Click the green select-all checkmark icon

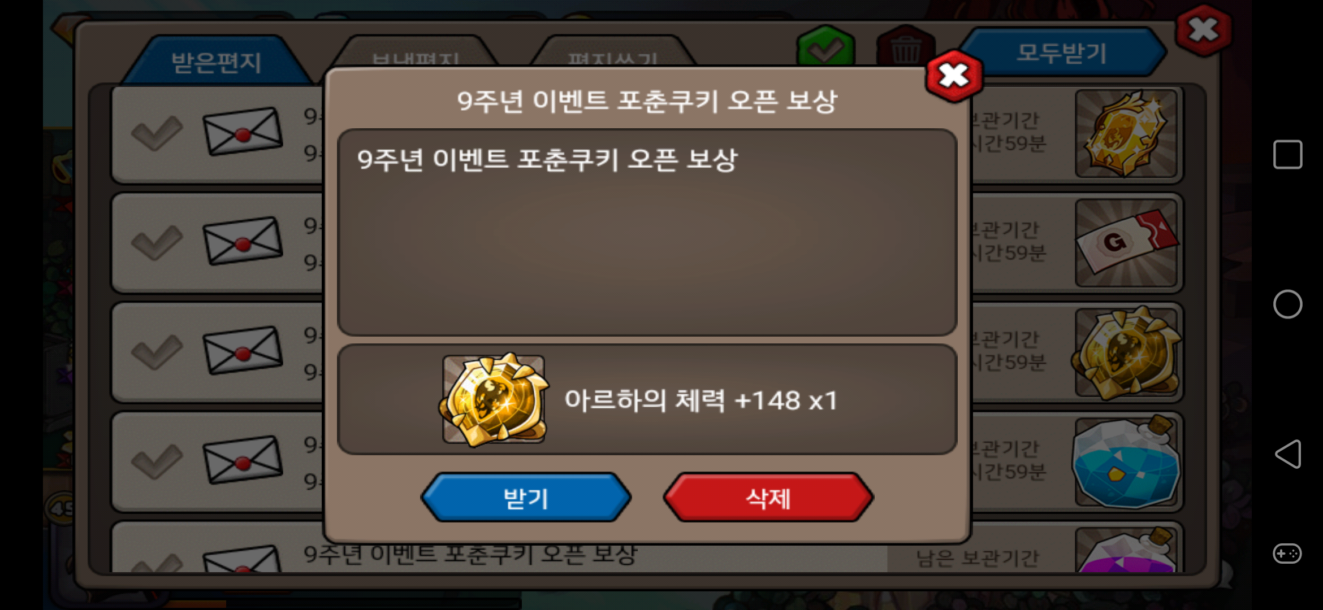(x=825, y=47)
